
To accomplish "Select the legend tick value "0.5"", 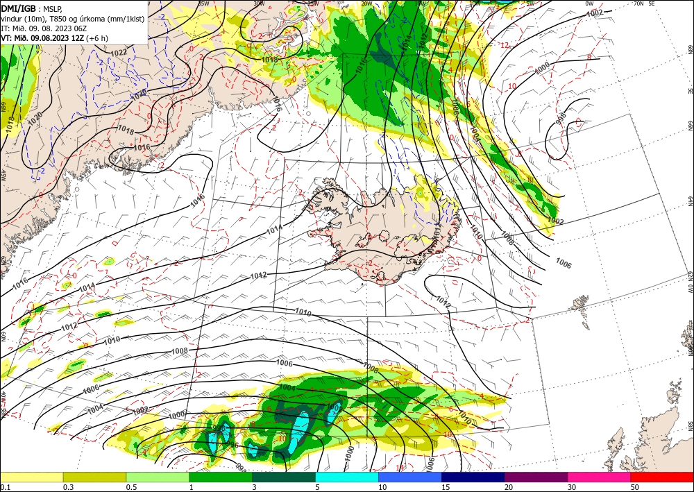I will (130, 487).
